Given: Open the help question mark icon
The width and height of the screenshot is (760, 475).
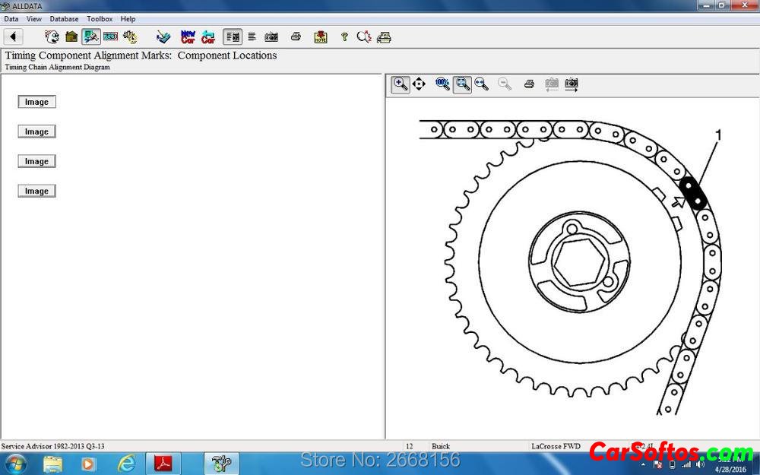Looking at the screenshot, I should click(344, 36).
